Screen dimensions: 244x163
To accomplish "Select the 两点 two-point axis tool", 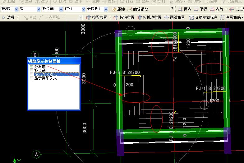I will pos(185,9).
